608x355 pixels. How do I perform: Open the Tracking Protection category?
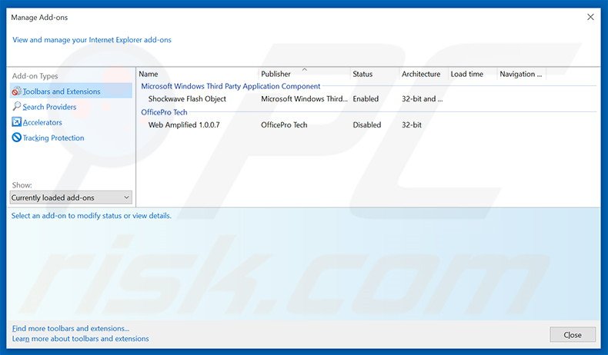click(53, 138)
